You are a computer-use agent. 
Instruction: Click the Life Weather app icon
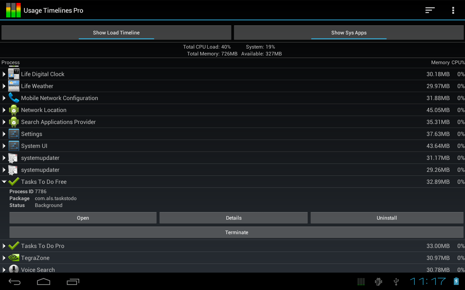14,86
